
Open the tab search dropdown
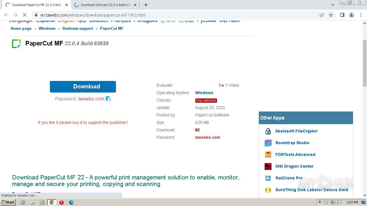pyautogui.click(x=333, y=5)
